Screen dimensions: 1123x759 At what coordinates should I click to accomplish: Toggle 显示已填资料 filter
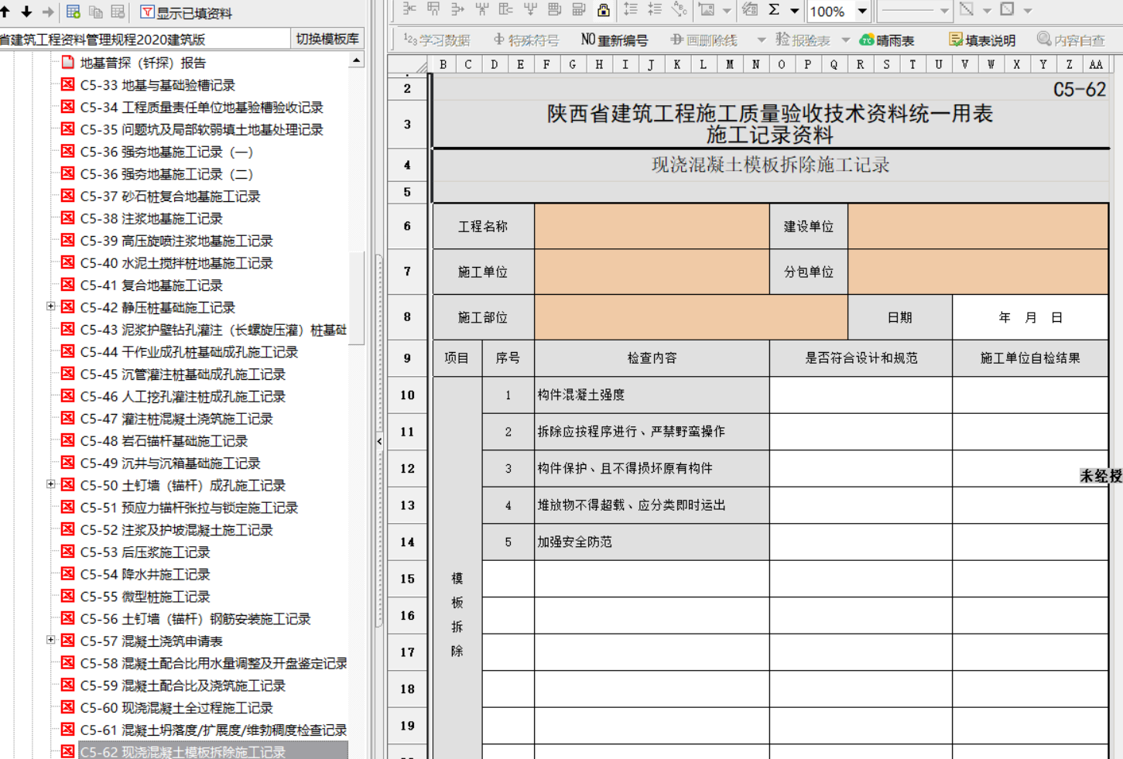[x=186, y=12]
